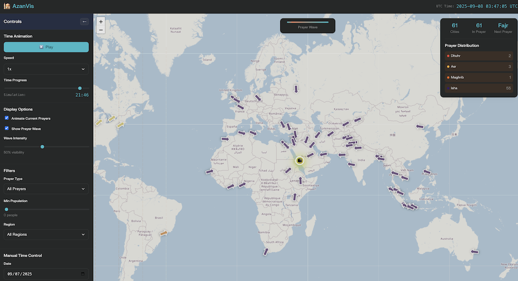Screen dimensions: 518x281
Task: Click the AzanVis title link
Action: pyautogui.click(x=23, y=6)
